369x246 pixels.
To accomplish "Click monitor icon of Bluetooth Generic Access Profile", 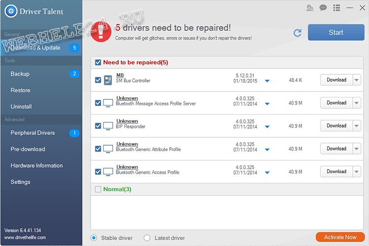I will (x=108, y=172).
